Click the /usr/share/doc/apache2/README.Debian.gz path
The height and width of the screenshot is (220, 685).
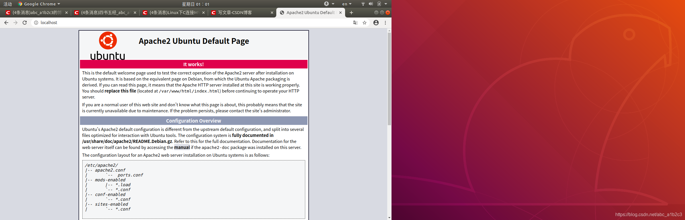(x=127, y=142)
